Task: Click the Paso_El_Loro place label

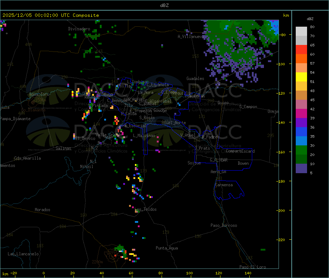Action: (x=253, y=267)
